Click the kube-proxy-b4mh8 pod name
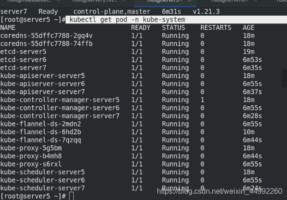Viewport: 287px width, 200px height. (31, 156)
